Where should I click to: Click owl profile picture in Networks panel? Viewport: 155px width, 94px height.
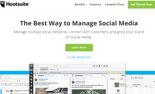pos(117,85)
